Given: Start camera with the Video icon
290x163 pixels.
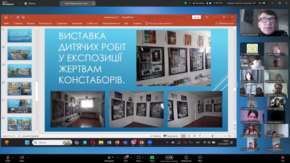Looking at the screenshot, I should click(x=22, y=158).
